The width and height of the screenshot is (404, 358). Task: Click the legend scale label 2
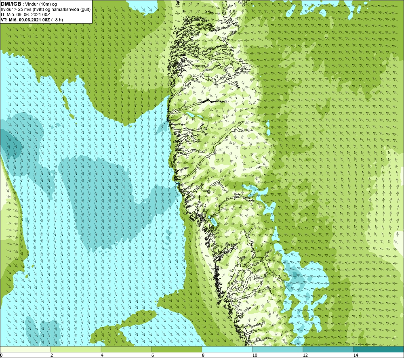pyautogui.click(x=52, y=356)
